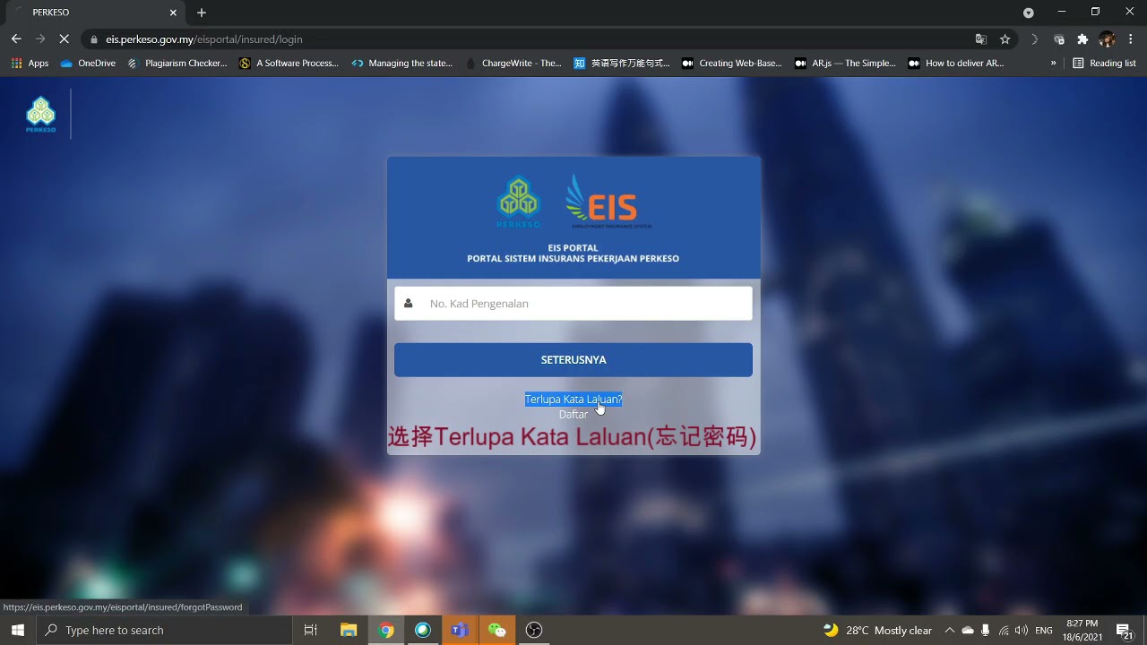The width and height of the screenshot is (1147, 645).
Task: Click the address bar showing eis.perkeso.gov.my URL
Action: [529, 39]
